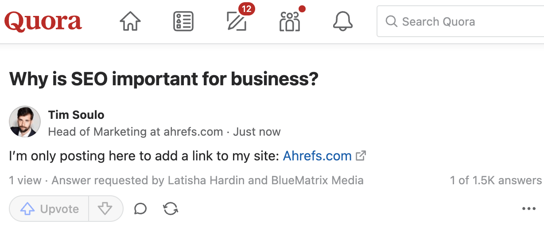Open the Following list icon
Image resolution: width=544 pixels, height=228 pixels.
coord(183,21)
